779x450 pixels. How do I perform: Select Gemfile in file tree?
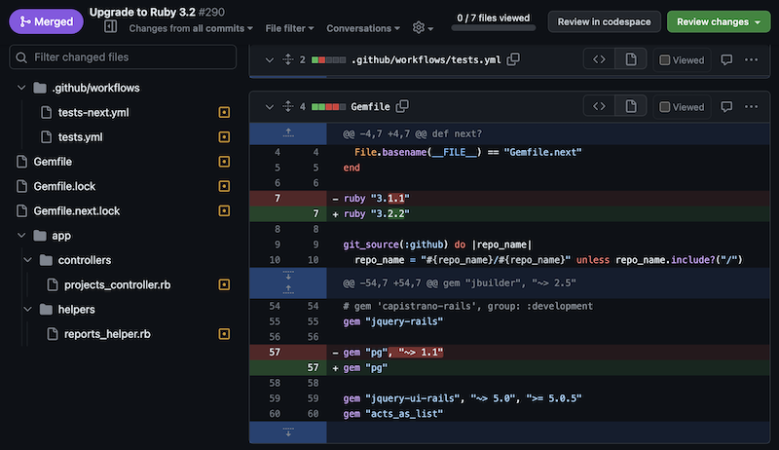coord(53,162)
